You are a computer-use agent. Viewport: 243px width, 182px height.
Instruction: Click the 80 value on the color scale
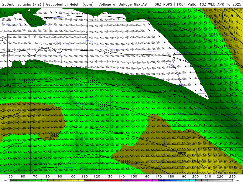pyautogui.click(x=48, y=177)
